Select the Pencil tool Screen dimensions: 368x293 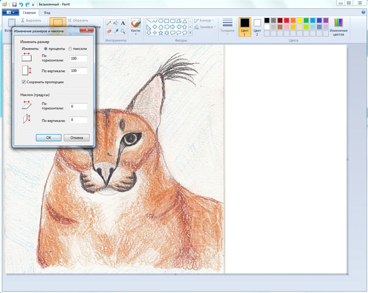coord(109,23)
